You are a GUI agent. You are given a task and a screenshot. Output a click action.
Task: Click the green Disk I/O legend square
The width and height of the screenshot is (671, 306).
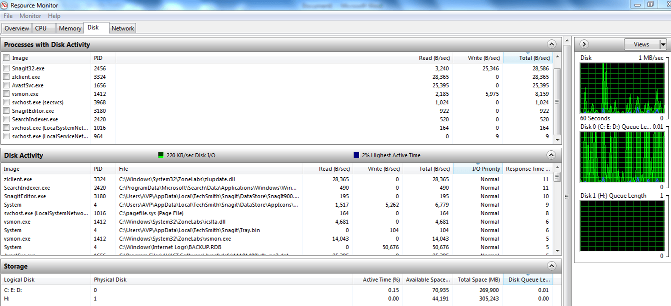click(x=161, y=155)
